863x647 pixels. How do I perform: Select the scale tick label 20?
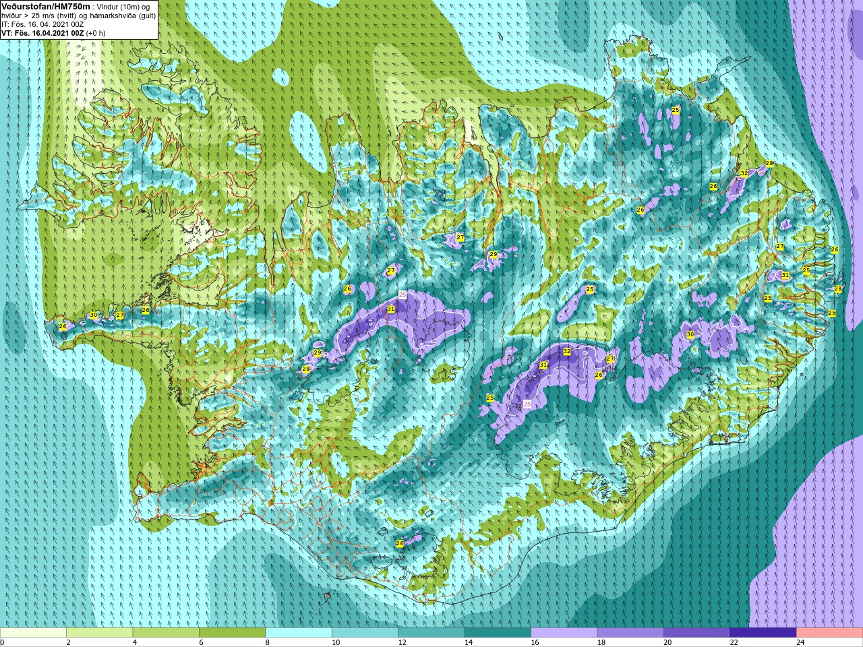coord(668,642)
